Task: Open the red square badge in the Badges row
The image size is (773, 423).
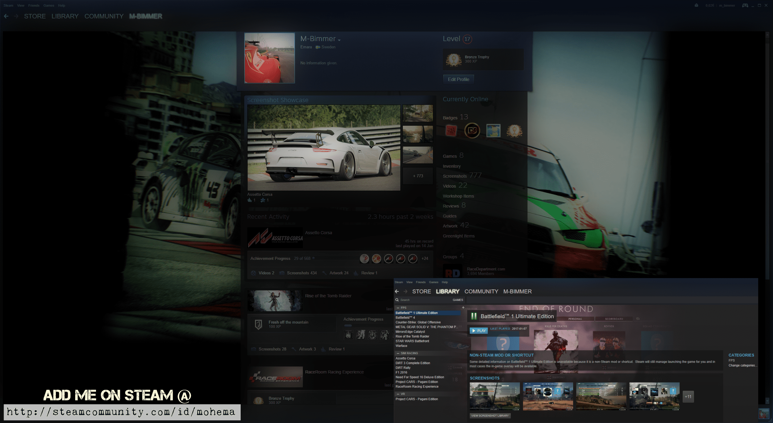Action: pyautogui.click(x=451, y=131)
